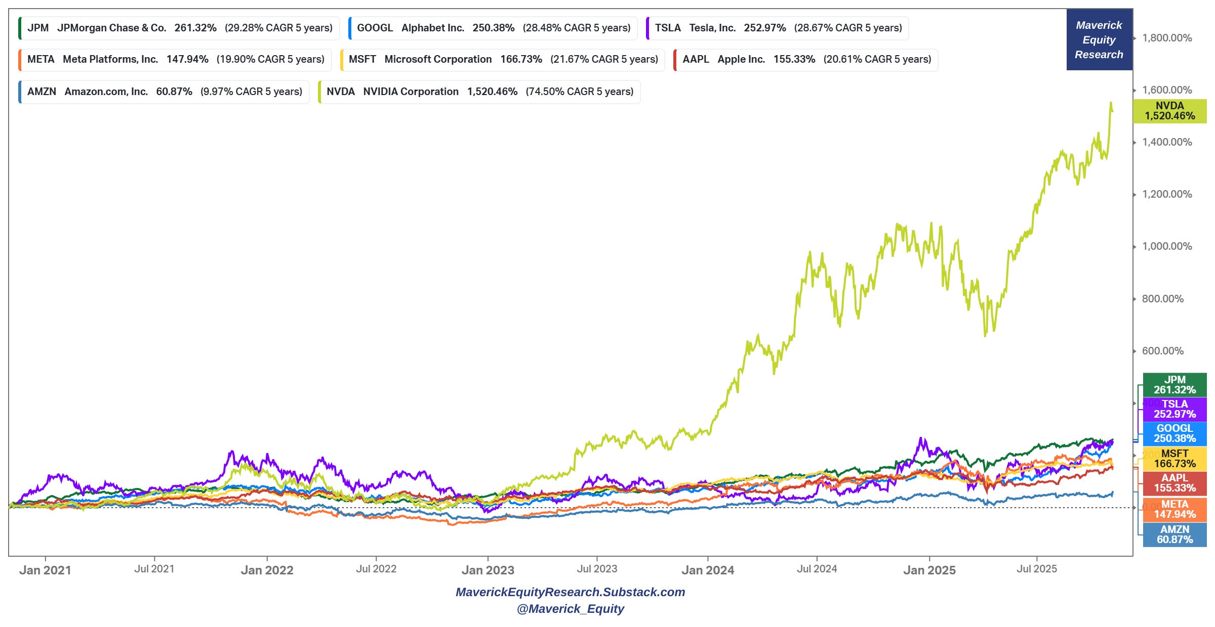Click the blue GOOGL 250.38% value tag
This screenshot has height=627, width=1215.
pyautogui.click(x=1174, y=434)
